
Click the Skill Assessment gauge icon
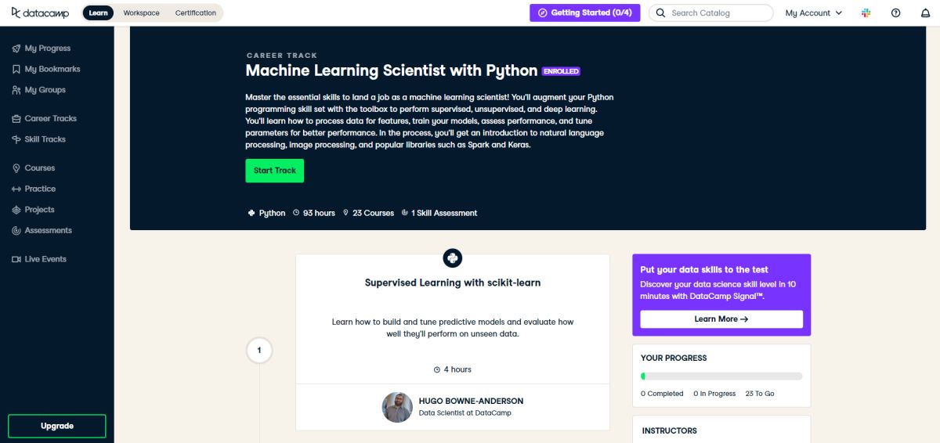(x=404, y=213)
